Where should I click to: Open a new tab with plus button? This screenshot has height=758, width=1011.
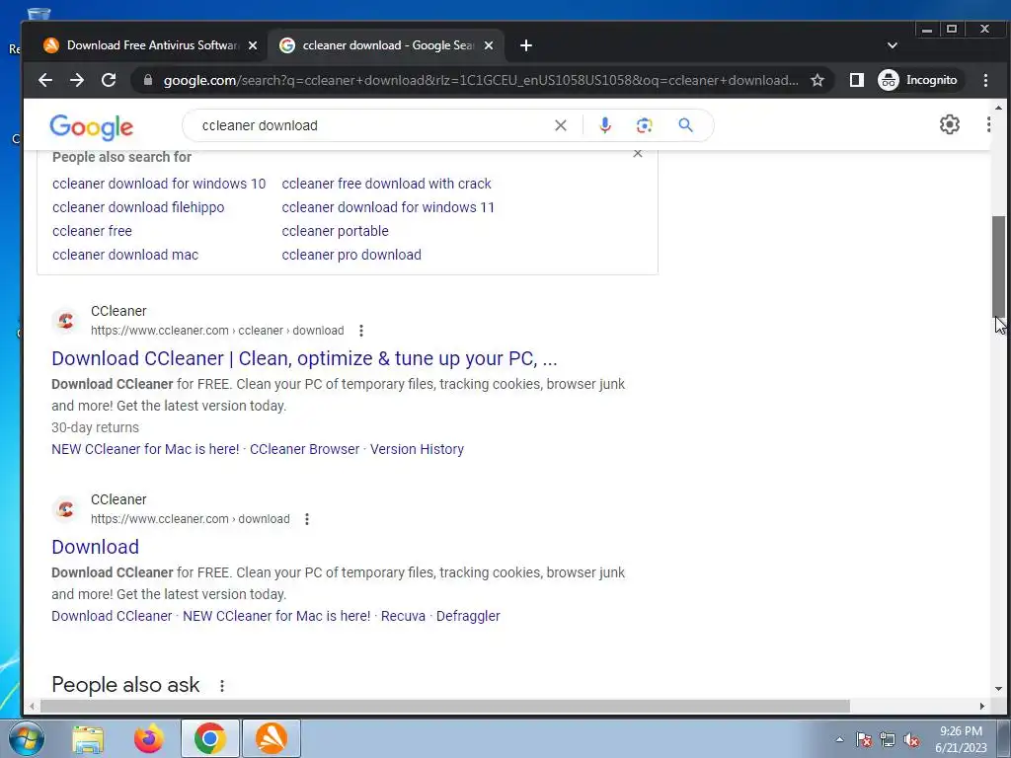(526, 45)
